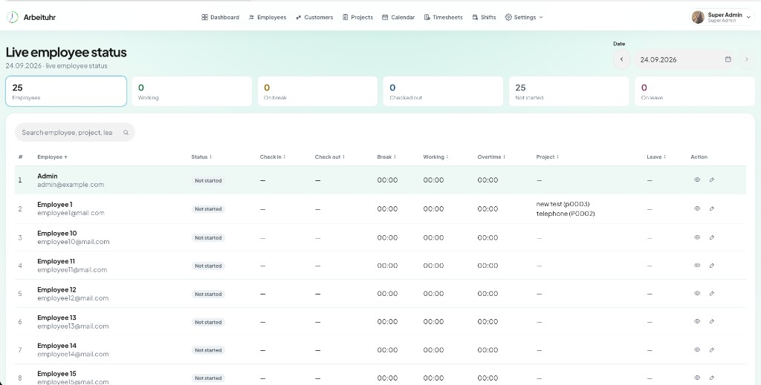Sort the table by Employee column
Viewport: 761px width, 385px height.
[x=53, y=157]
